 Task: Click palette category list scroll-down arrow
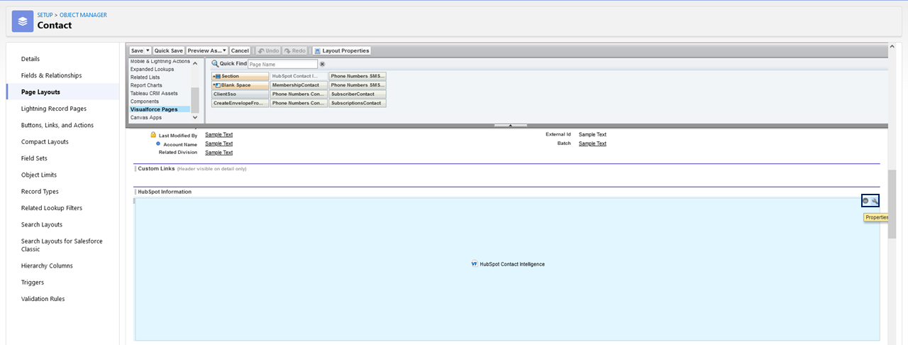pos(195,118)
